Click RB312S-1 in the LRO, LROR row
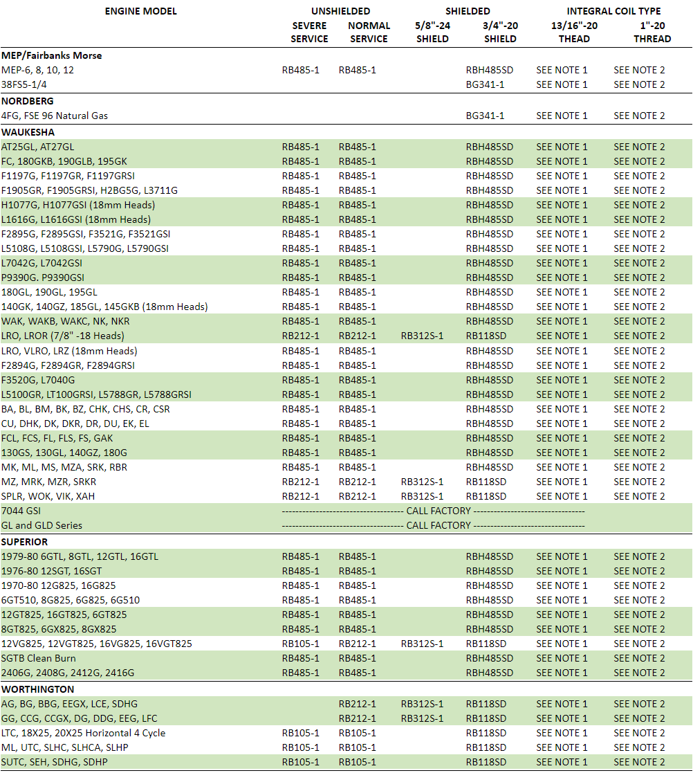Viewport: 693px width, 773px height. click(422, 336)
